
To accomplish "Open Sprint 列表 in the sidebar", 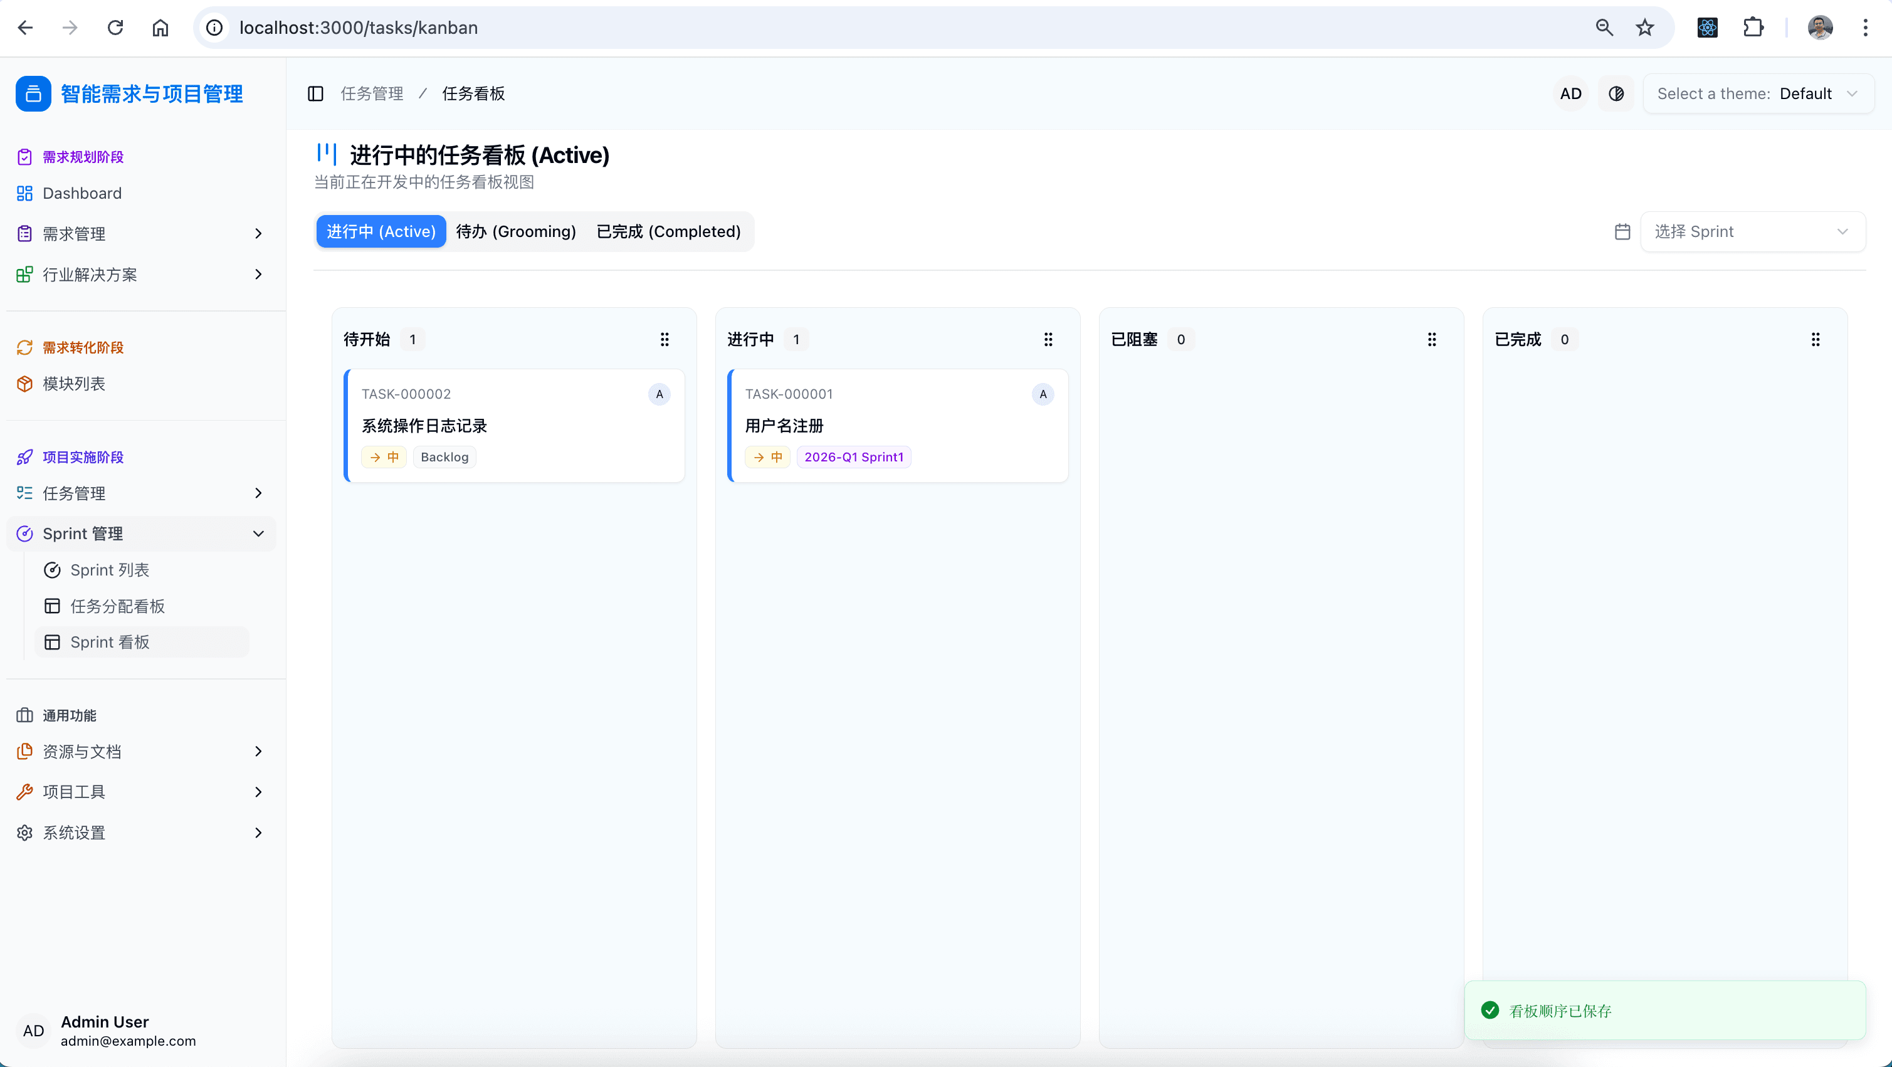I will tap(110, 570).
